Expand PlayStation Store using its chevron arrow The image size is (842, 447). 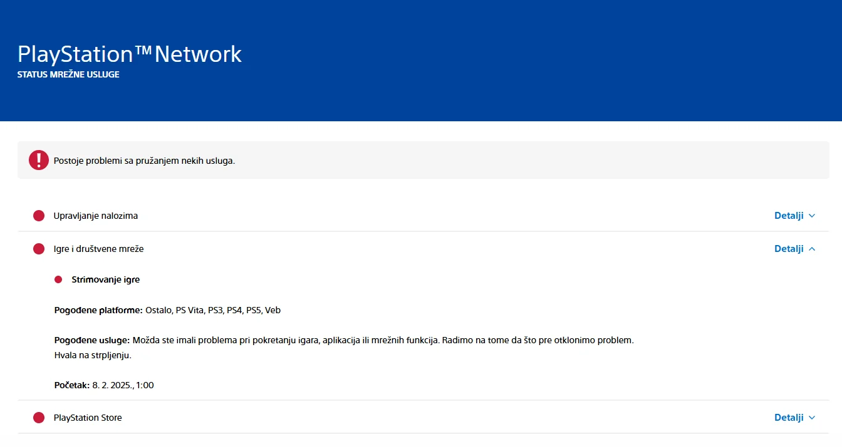(812, 418)
